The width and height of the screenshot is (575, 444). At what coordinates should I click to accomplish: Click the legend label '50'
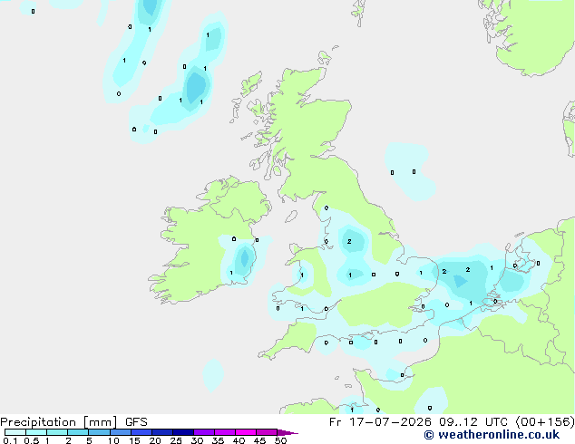click(x=280, y=440)
